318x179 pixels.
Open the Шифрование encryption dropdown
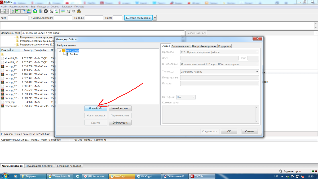[x=257, y=64]
